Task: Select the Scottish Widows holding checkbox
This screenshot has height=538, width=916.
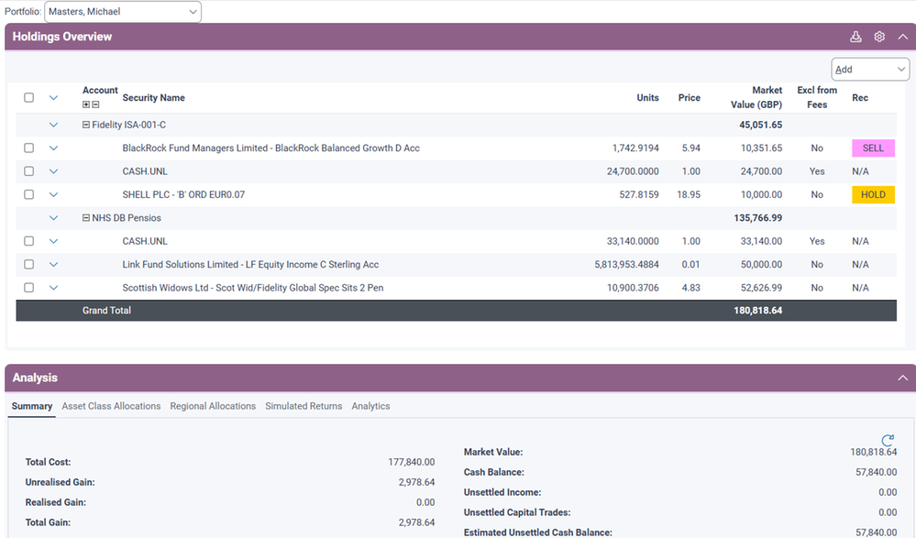Action: coord(29,288)
